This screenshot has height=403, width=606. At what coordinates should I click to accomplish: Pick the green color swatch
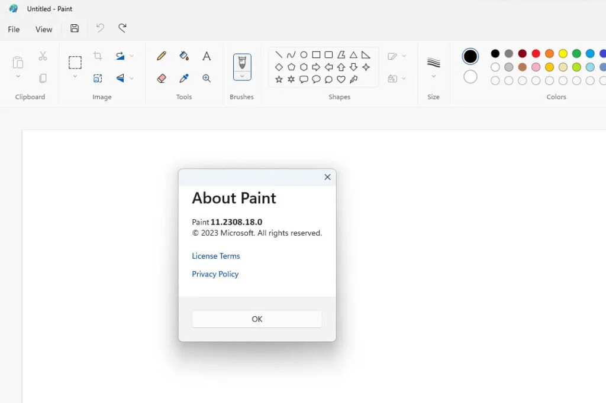576,53
